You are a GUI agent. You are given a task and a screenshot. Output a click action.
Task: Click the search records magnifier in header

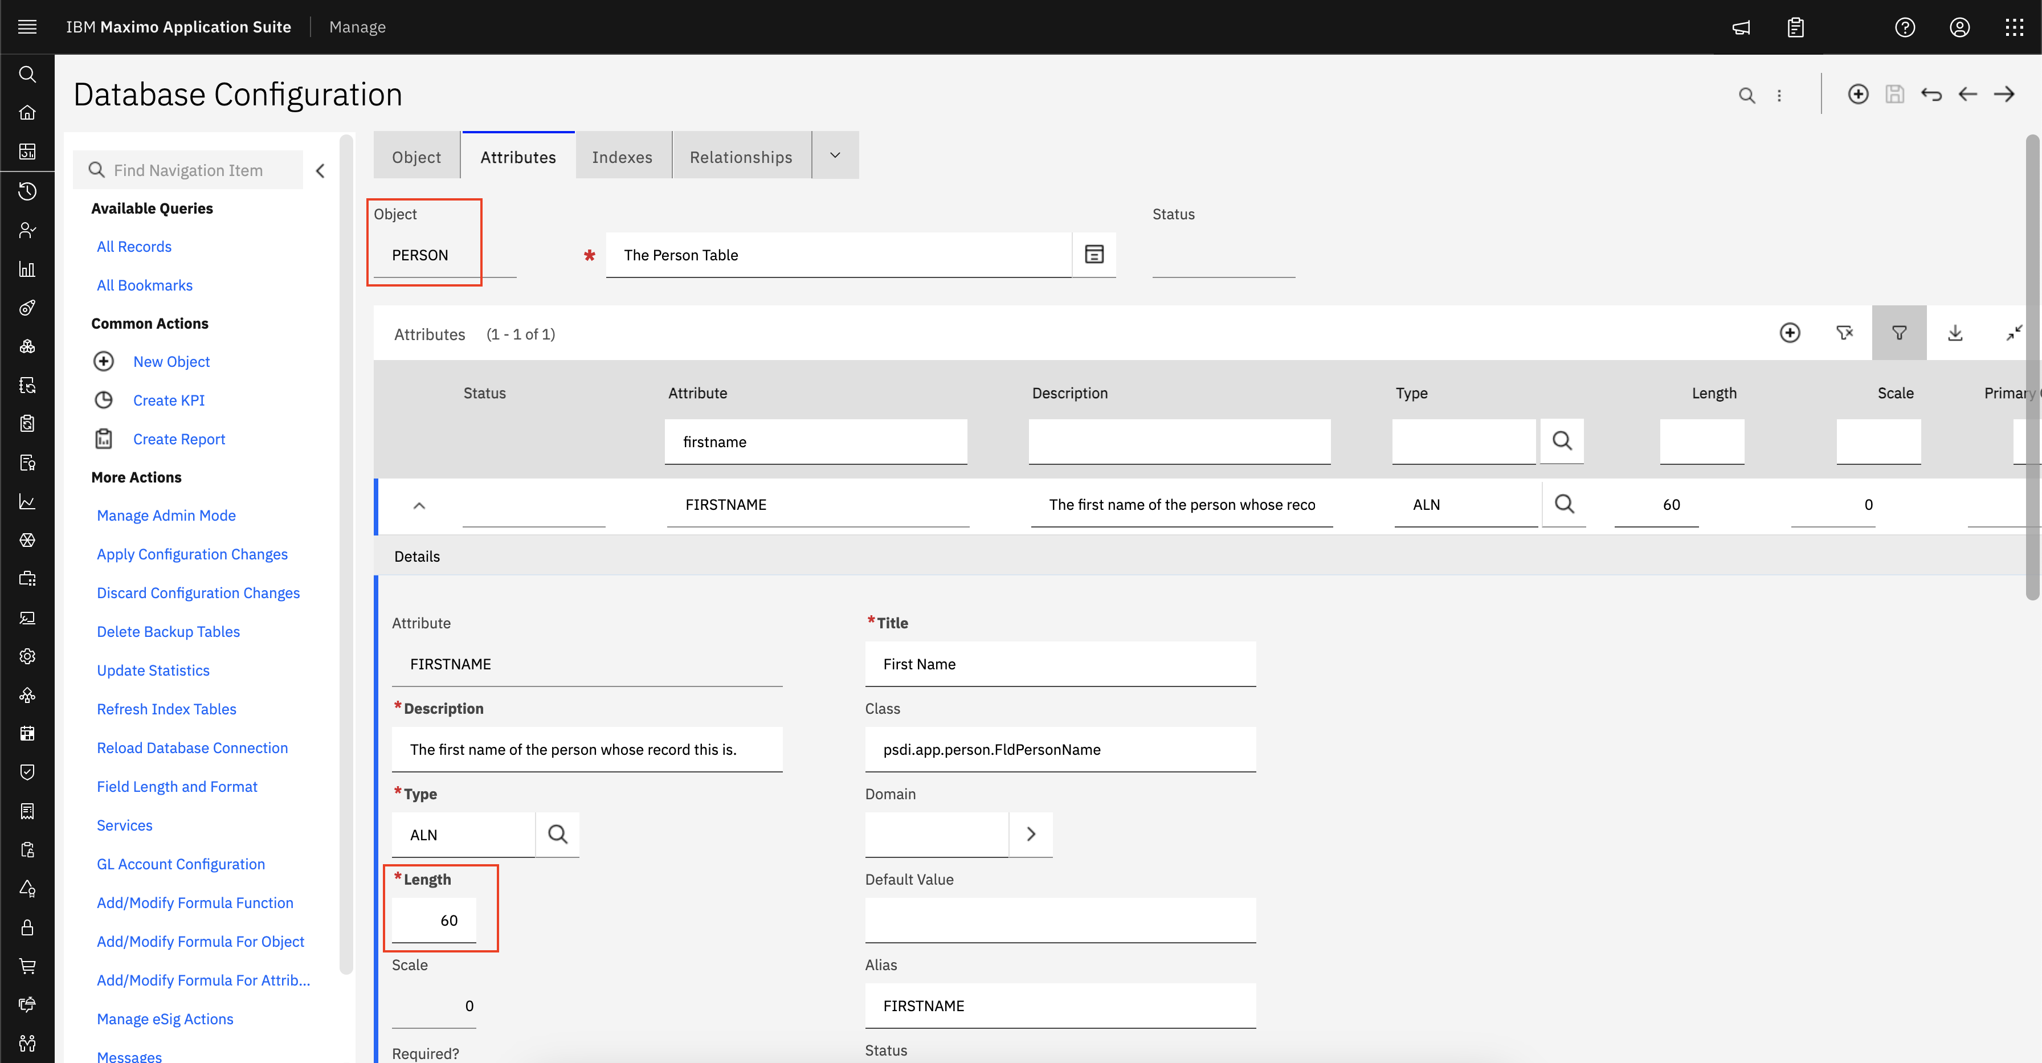tap(1746, 95)
